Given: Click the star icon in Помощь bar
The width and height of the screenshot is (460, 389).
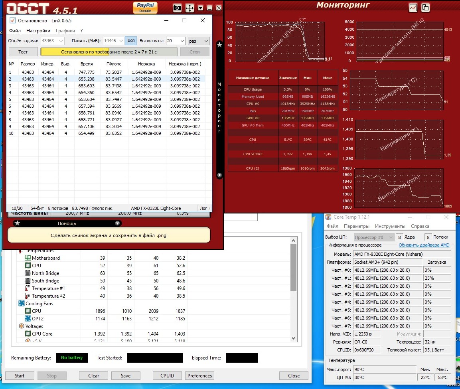Looking at the screenshot, I should click(17, 223).
